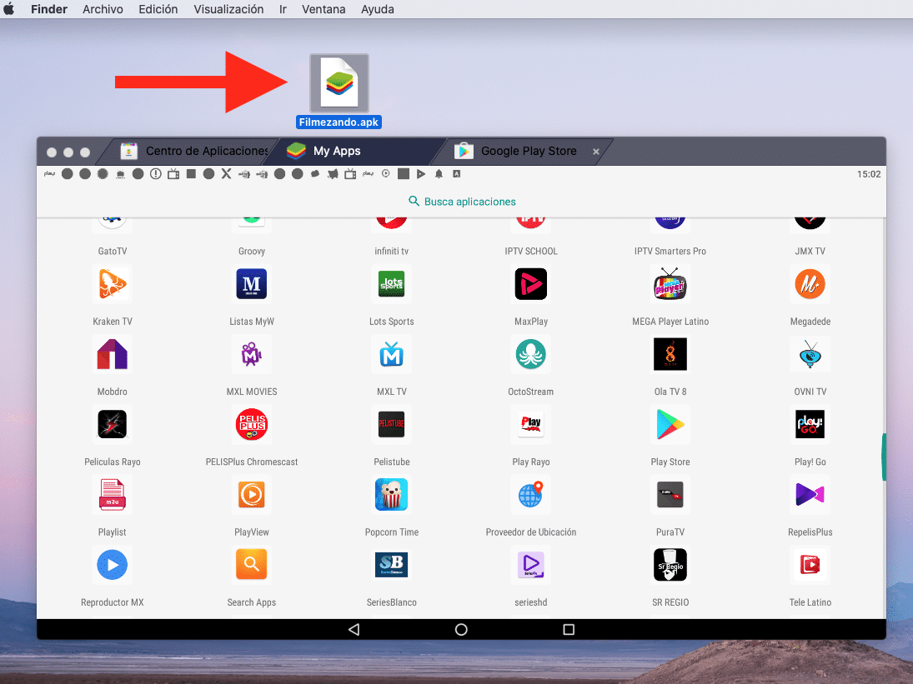Viewport: 913px width, 684px height.
Task: Open the Play Store app
Action: pyautogui.click(x=670, y=424)
